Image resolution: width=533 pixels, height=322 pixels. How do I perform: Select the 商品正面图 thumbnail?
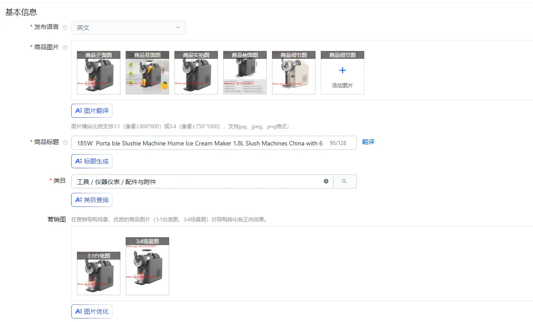(98, 72)
